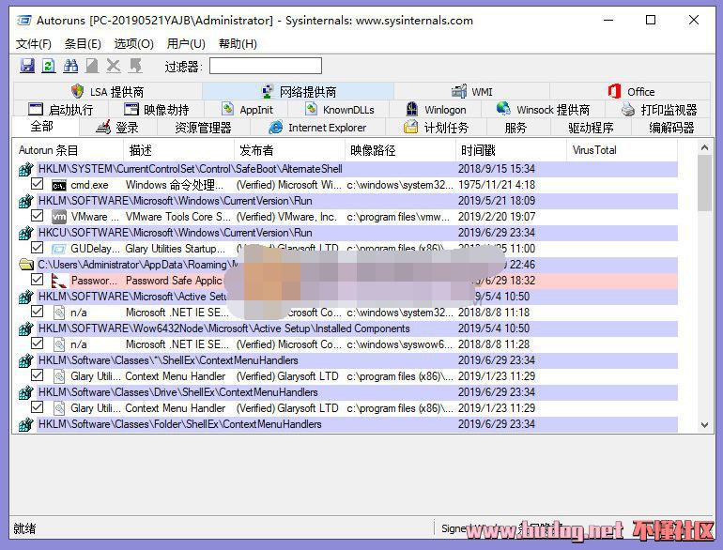Click the 过滤器 filter input box
The height and width of the screenshot is (550, 723).
click(x=266, y=66)
